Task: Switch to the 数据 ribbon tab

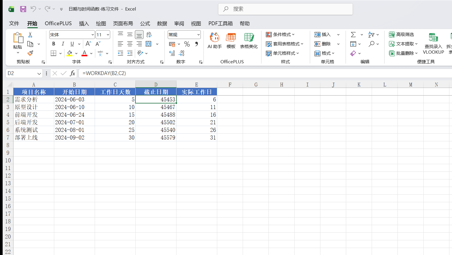Action: [162, 23]
